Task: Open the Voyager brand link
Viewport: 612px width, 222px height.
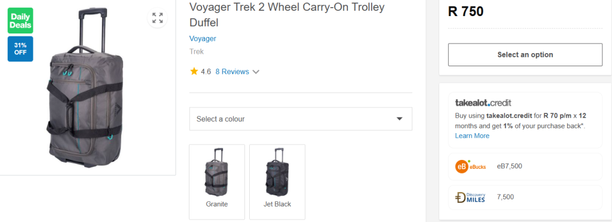Action: (x=203, y=39)
